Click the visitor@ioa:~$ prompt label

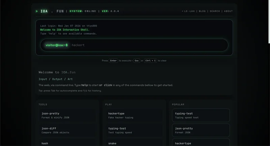(x=56, y=45)
